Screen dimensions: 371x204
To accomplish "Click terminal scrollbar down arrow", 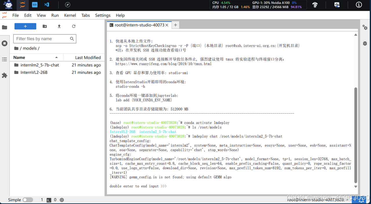I will click(x=356, y=187).
